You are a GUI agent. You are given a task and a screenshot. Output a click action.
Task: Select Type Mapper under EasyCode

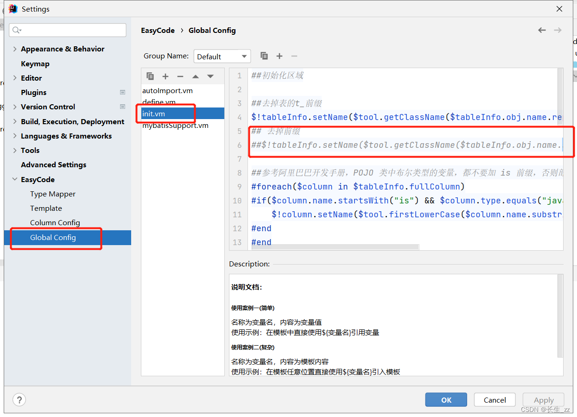tap(53, 194)
